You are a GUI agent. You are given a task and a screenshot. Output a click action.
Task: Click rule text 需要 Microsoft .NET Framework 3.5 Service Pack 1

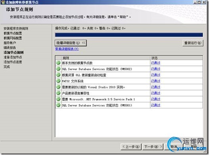(x=98, y=99)
